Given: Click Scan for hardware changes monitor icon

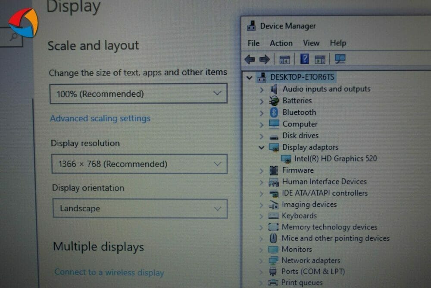Looking at the screenshot, I should [340, 59].
